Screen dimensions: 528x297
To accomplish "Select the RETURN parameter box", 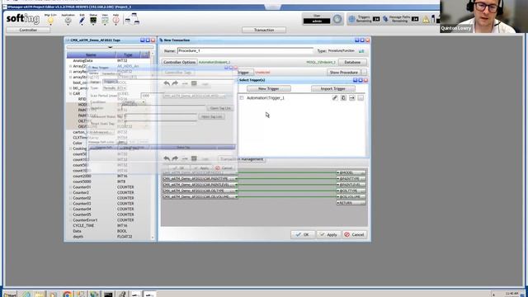I will (x=351, y=203).
